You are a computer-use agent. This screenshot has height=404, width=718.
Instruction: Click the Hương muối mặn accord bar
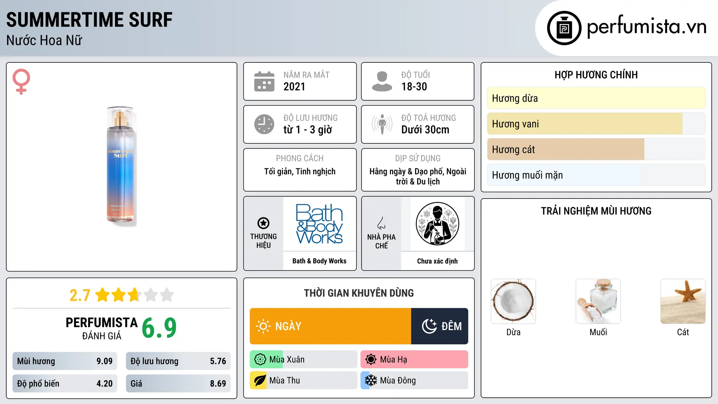[596, 175]
